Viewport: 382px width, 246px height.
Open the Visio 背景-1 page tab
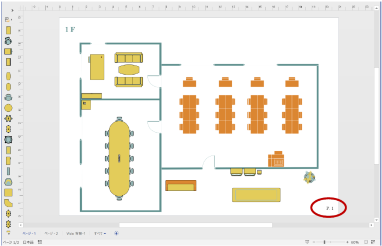click(76, 233)
